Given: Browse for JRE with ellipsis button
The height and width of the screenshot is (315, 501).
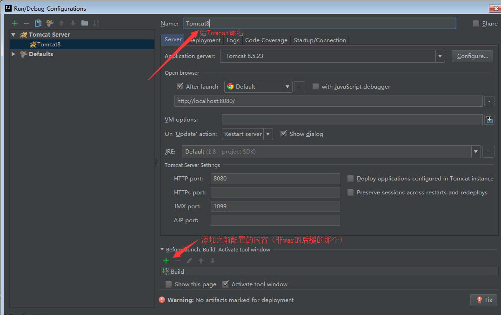Looking at the screenshot, I should pos(488,152).
